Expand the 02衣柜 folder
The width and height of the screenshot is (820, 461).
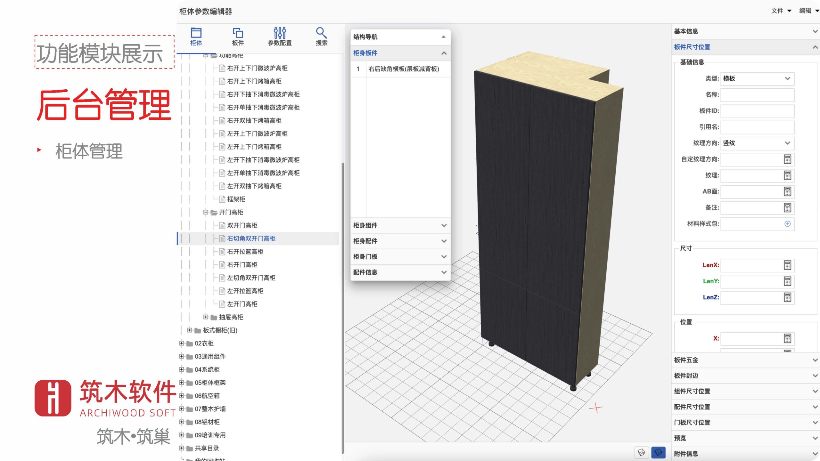(x=182, y=343)
